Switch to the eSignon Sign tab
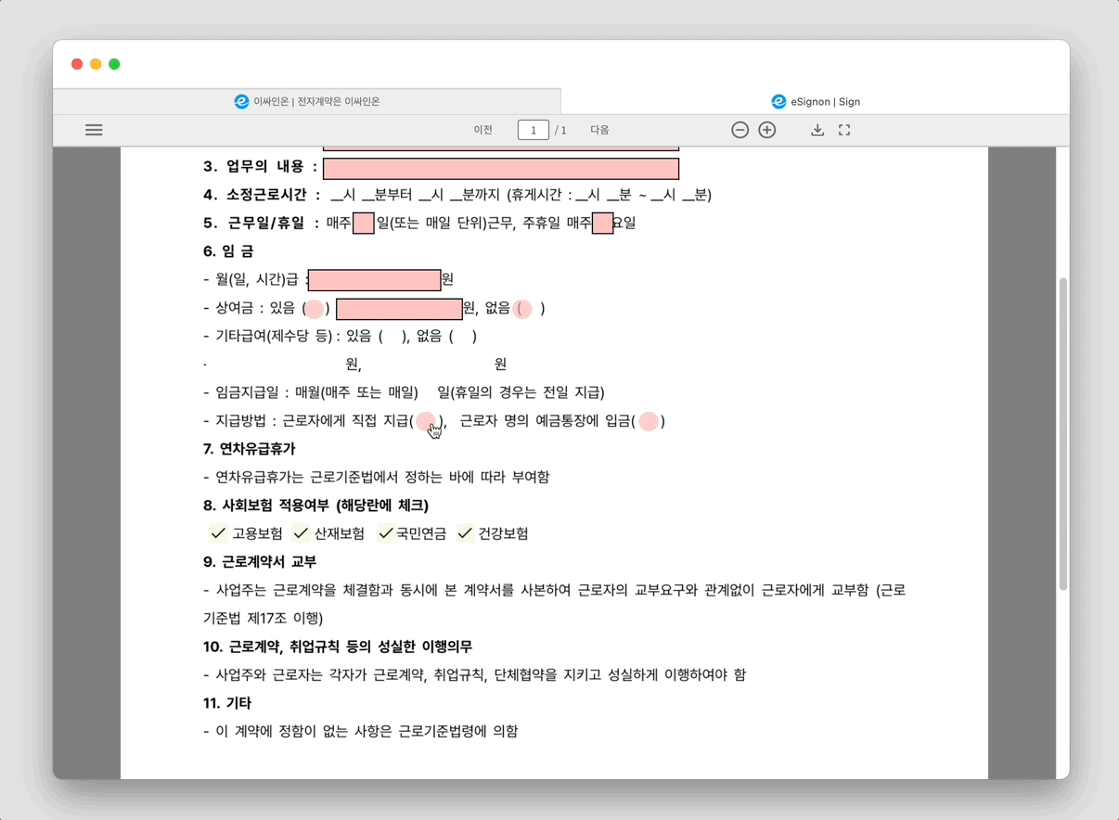Image resolution: width=1119 pixels, height=820 pixels. [817, 101]
